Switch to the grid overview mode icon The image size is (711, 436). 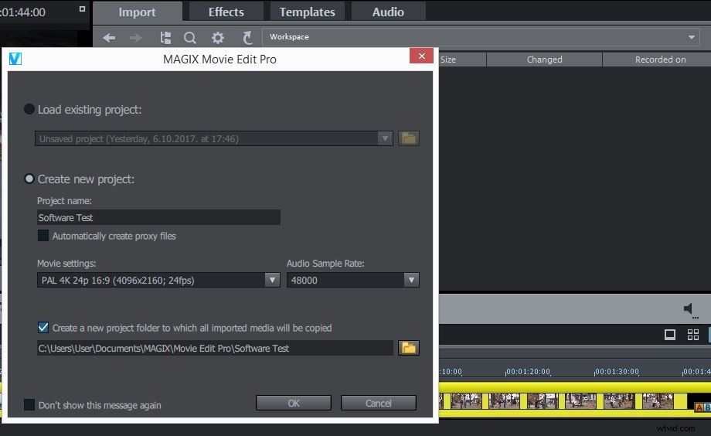point(693,335)
